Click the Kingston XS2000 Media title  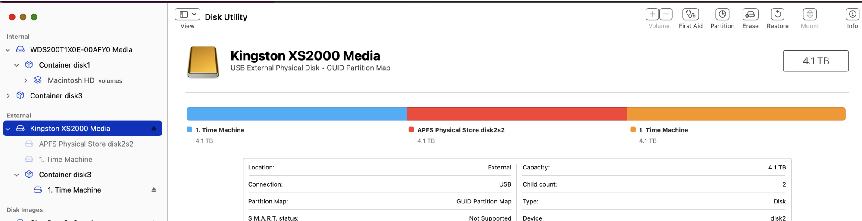(305, 55)
